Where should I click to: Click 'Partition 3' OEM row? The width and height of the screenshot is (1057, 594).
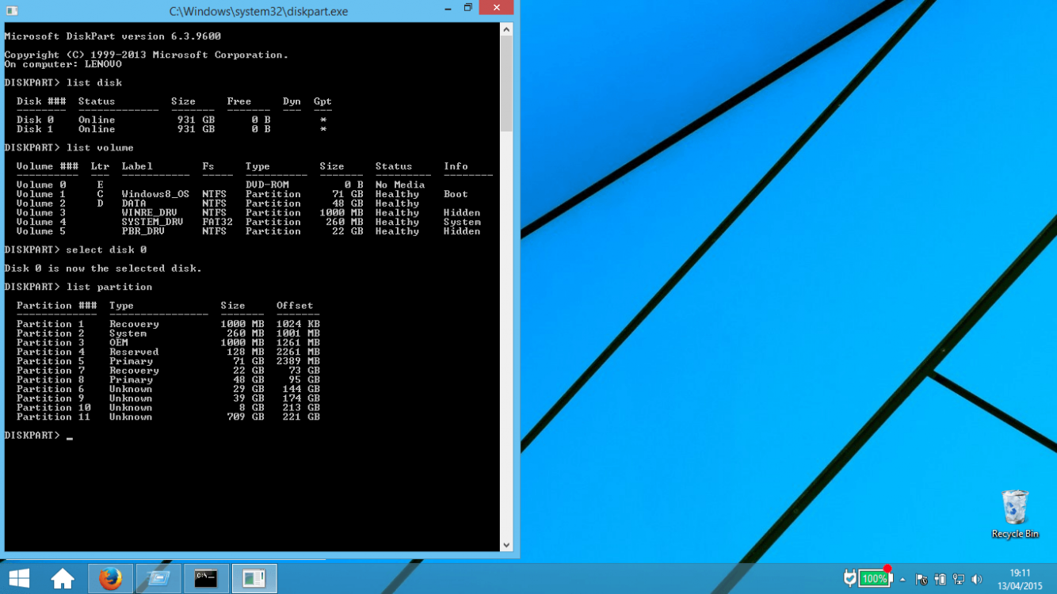(x=168, y=342)
